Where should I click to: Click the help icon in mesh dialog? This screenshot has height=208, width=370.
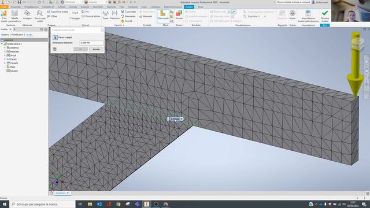click(x=55, y=49)
